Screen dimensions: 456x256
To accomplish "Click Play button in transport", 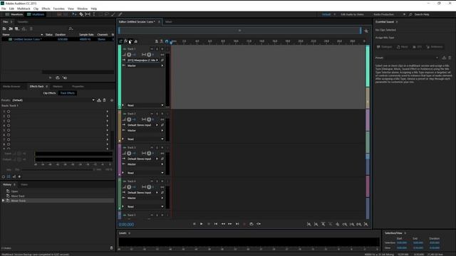I will 201,224.
